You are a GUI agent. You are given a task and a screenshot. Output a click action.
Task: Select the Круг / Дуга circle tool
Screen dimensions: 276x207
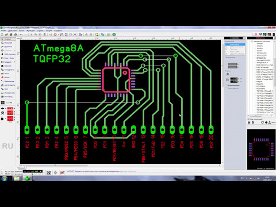[x=7, y=58]
